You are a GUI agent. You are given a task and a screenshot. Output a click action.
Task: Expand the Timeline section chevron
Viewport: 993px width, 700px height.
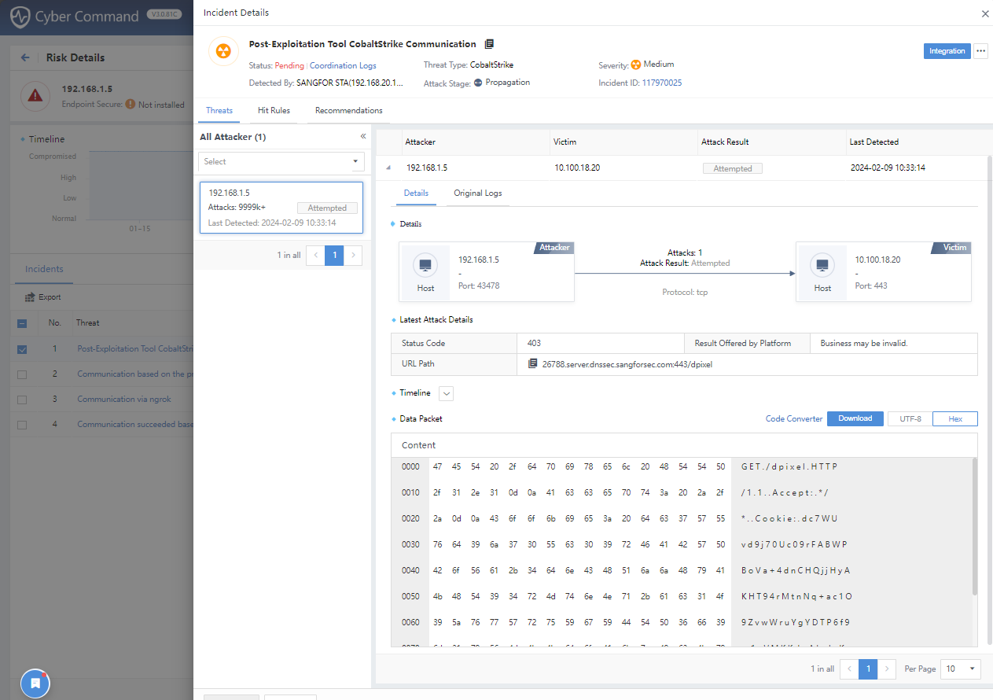coord(446,393)
